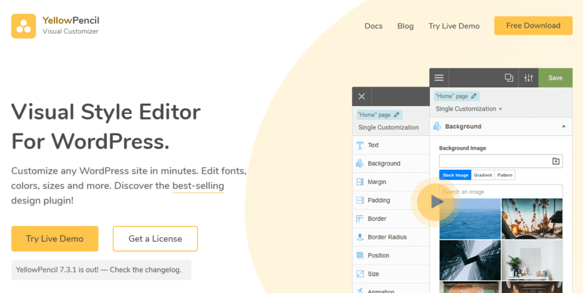
Task: Click the Margin row label
Action: coord(377,182)
